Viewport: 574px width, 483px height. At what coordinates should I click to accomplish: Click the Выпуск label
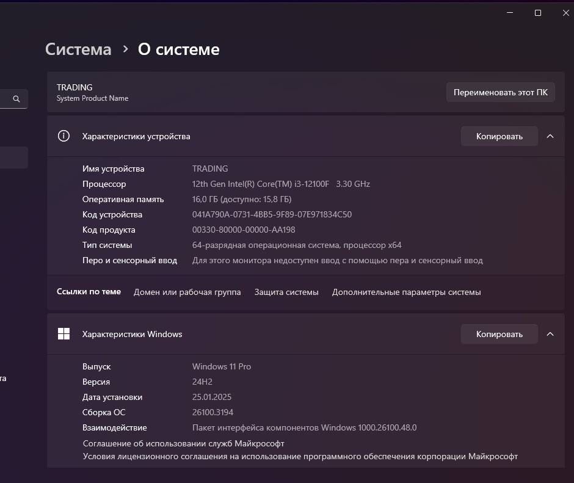[x=96, y=366]
